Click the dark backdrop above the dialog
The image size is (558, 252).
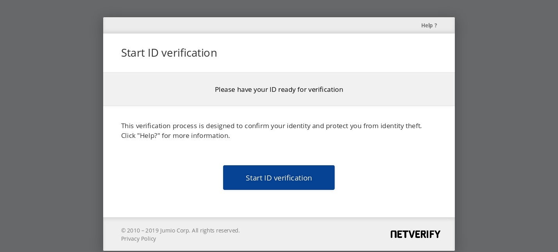pyautogui.click(x=279, y=8)
